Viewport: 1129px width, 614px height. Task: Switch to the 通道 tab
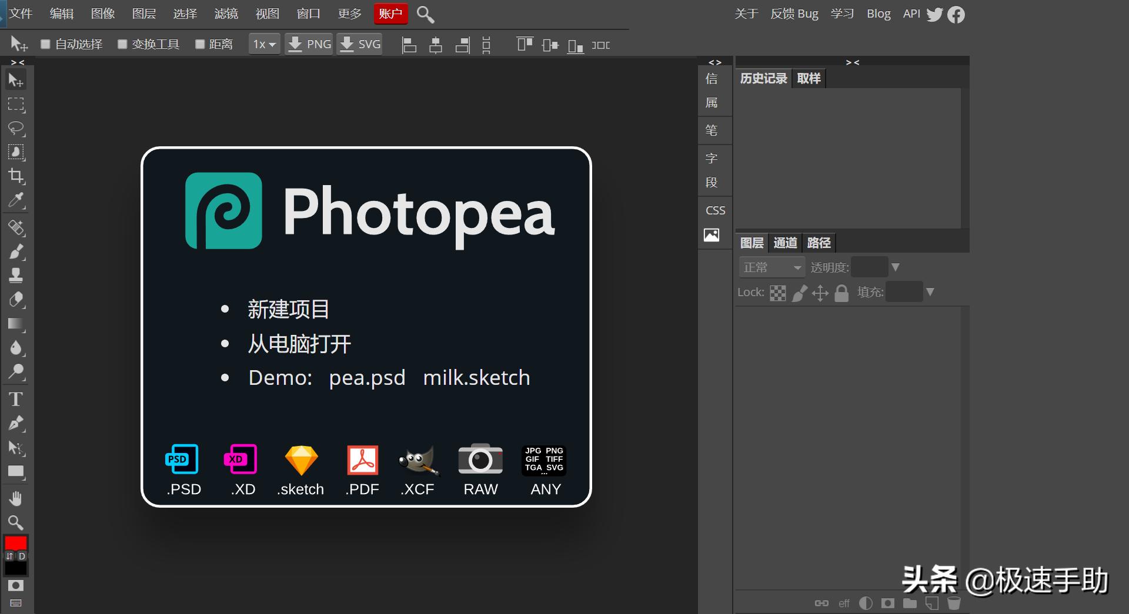[784, 243]
